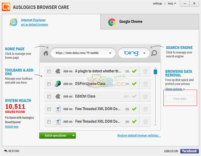Viewport: 201px width, 156px height.
Task: Open the bing search engine dropdown arrow
Action: click(x=144, y=53)
